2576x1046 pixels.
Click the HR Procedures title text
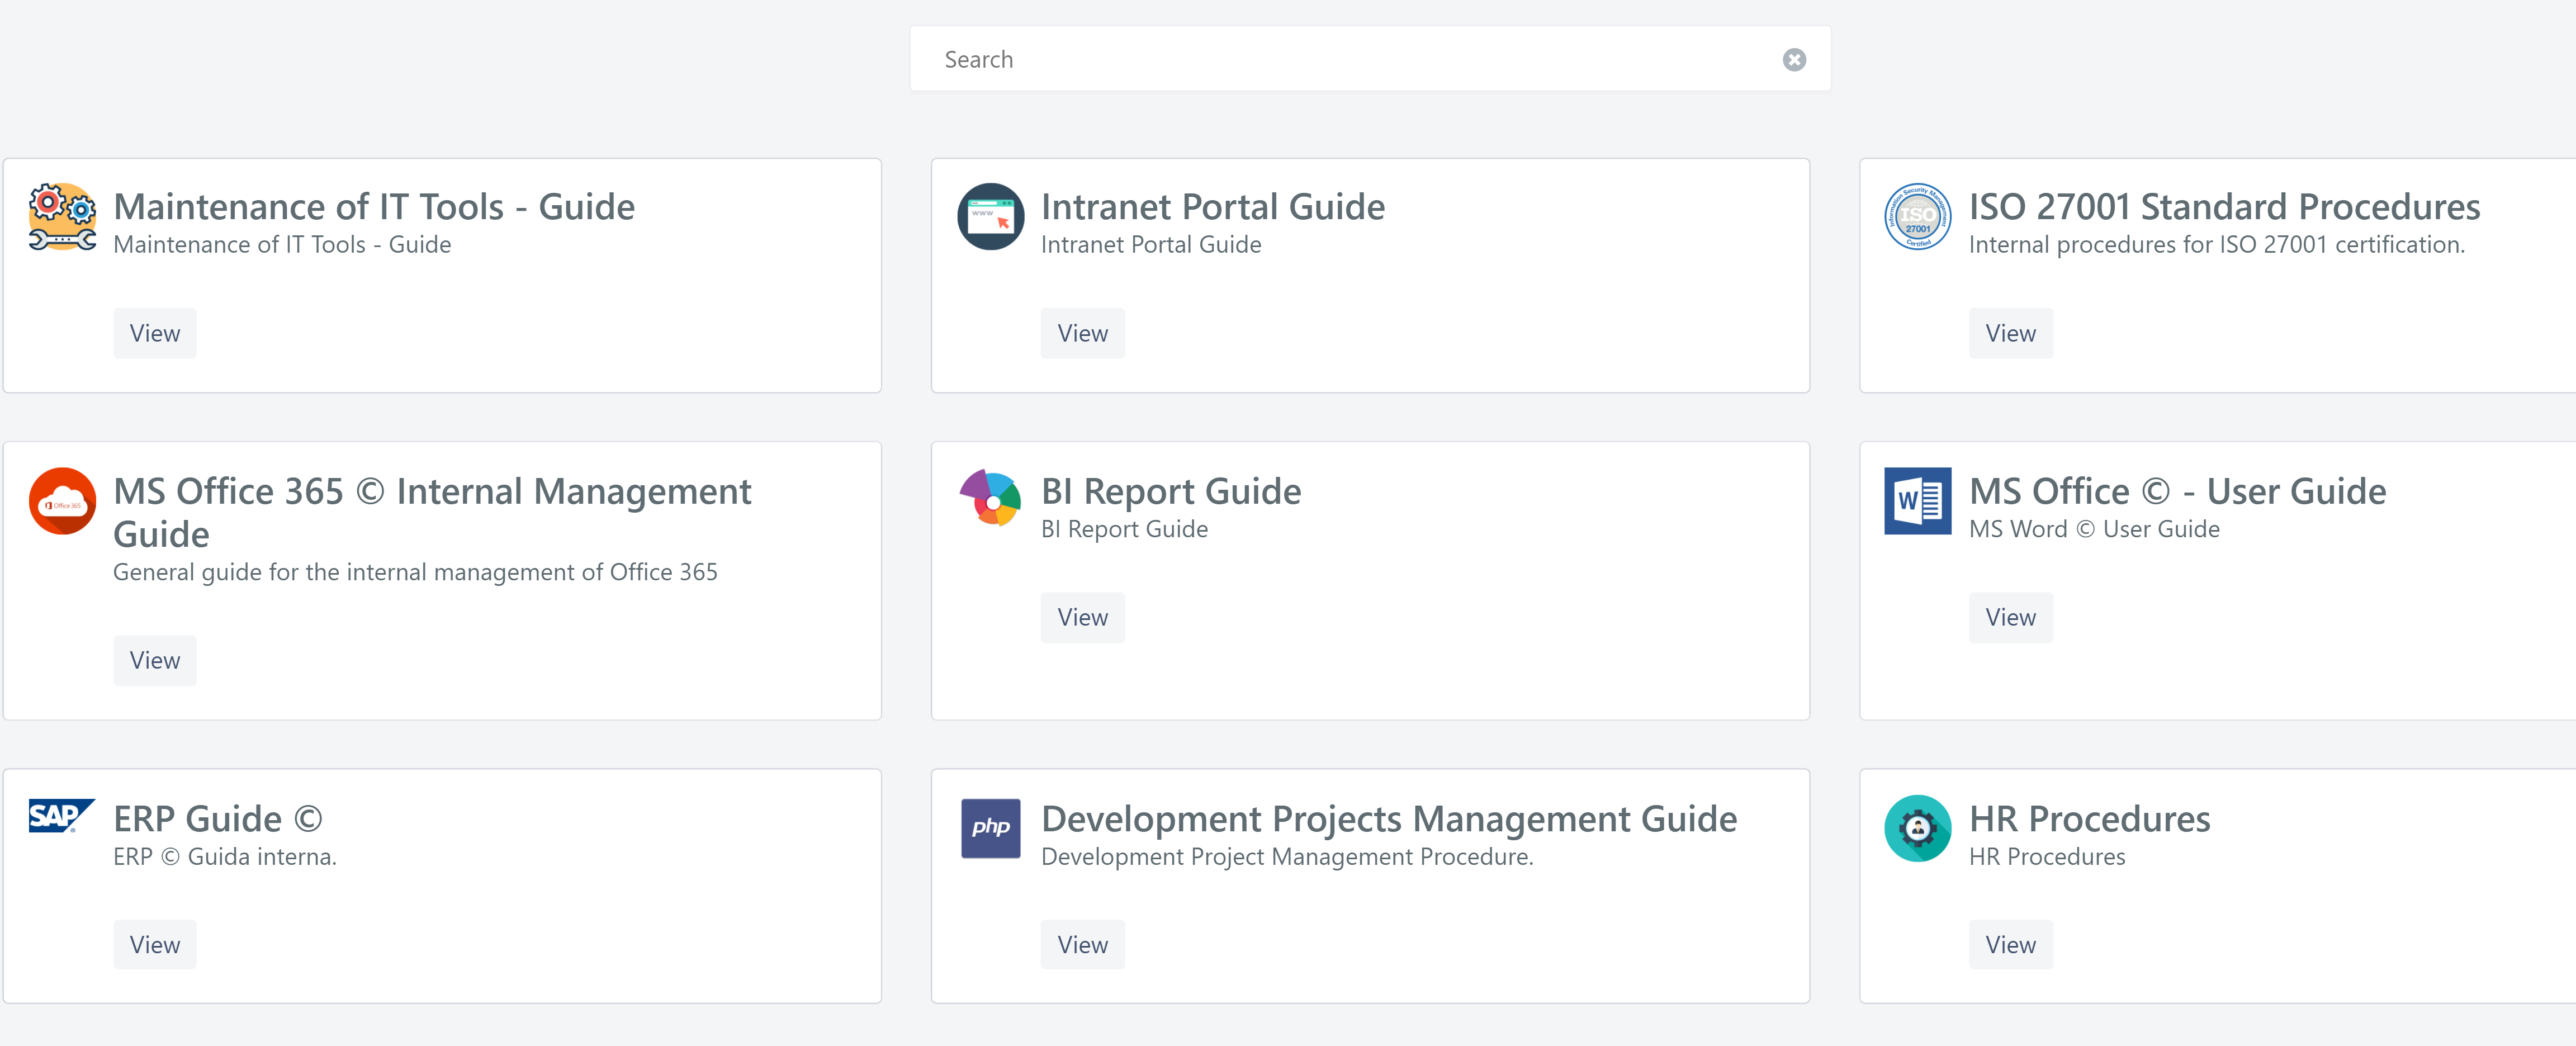coord(2089,819)
